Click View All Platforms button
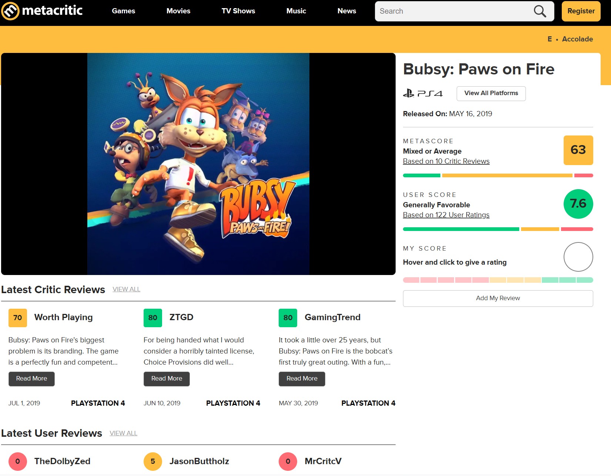 [x=491, y=93]
